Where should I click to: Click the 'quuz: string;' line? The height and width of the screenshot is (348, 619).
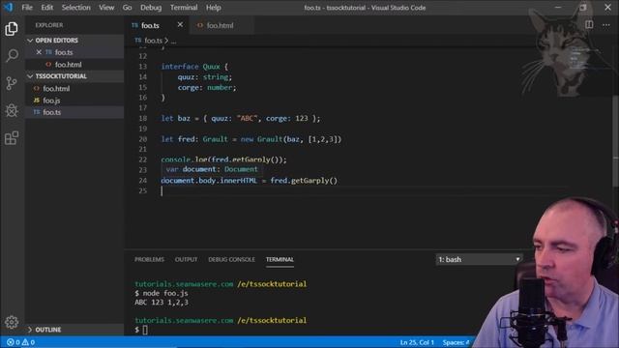pos(205,77)
